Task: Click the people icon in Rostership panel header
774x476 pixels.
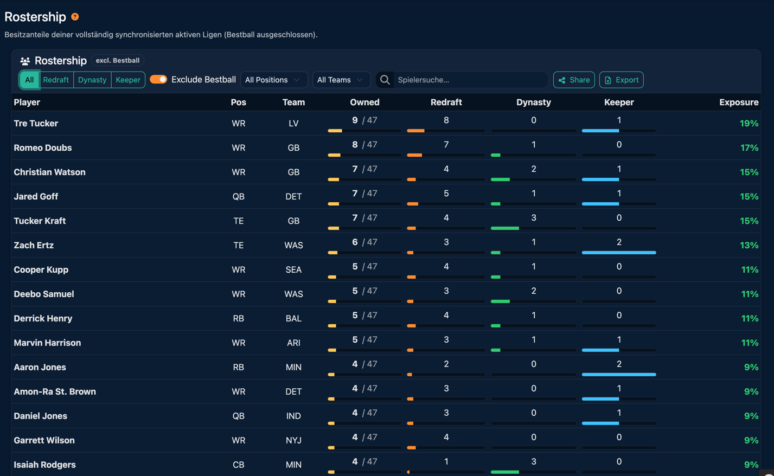Action: tap(25, 61)
